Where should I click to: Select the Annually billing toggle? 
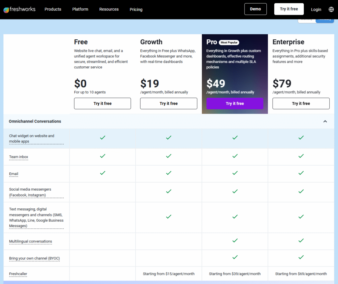pos(325,19)
